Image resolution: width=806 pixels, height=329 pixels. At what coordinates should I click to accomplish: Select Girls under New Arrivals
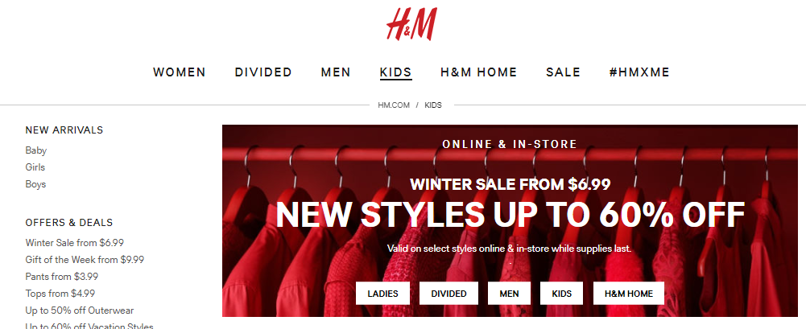click(x=35, y=167)
